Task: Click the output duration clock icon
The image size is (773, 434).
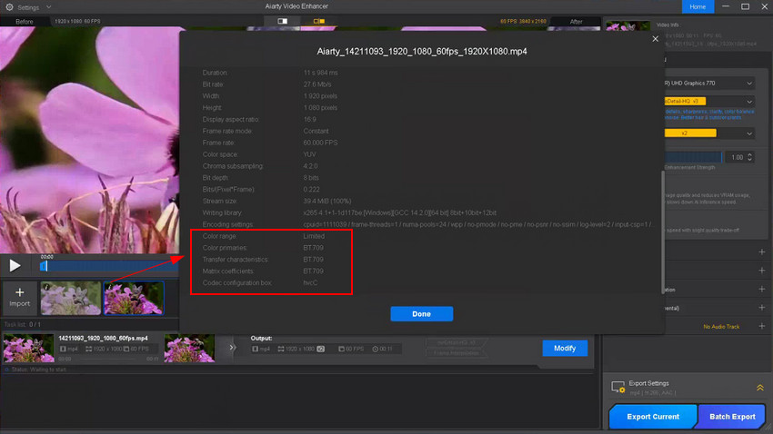Action: coord(376,349)
